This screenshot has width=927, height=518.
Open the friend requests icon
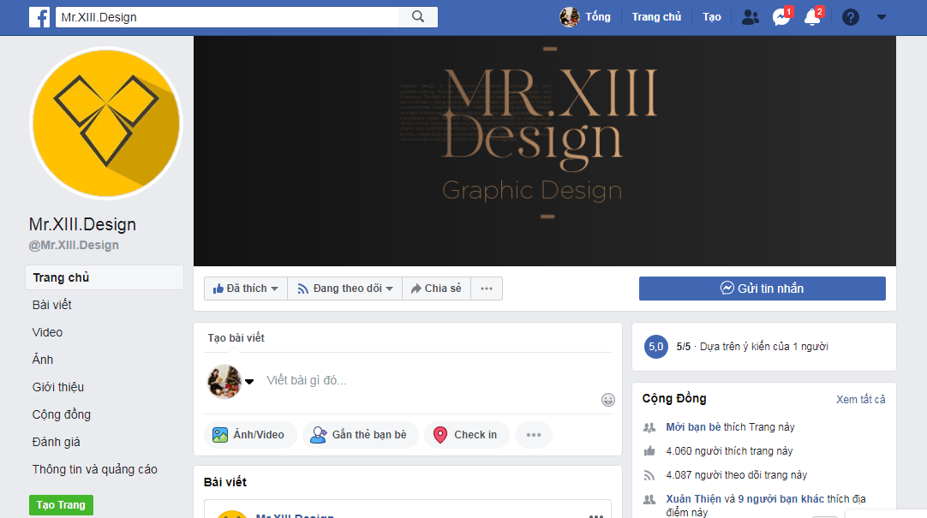750,17
